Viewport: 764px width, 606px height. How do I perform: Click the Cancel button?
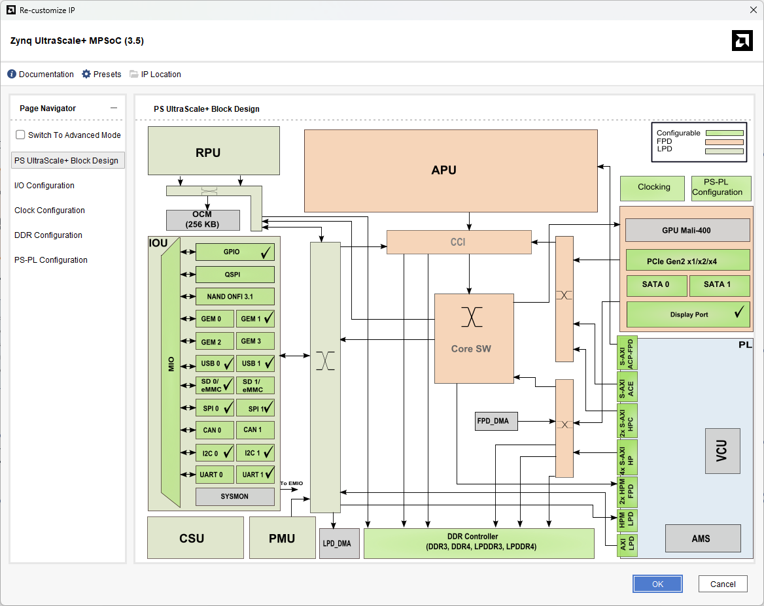[723, 584]
